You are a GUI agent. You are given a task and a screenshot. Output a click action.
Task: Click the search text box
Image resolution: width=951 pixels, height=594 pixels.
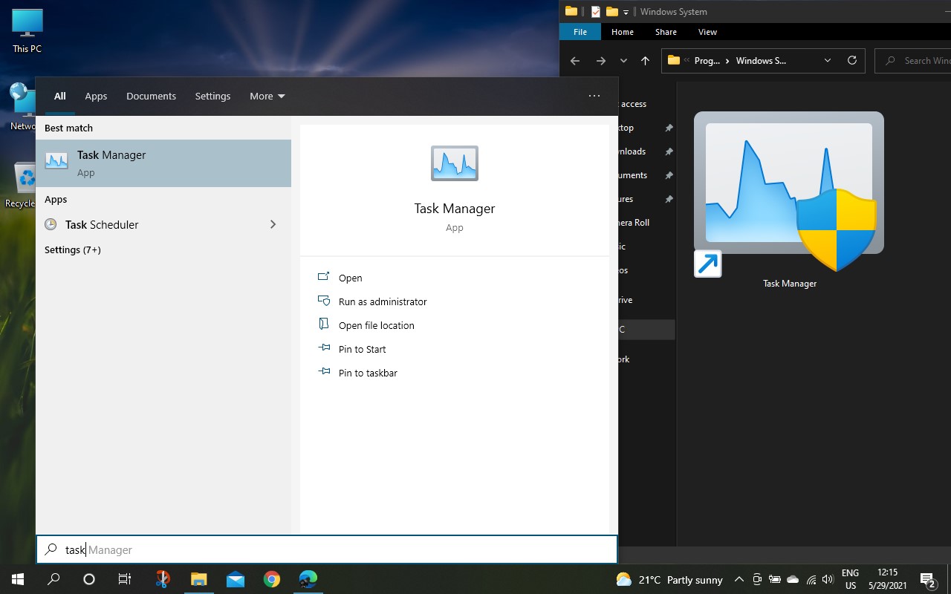pos(327,549)
